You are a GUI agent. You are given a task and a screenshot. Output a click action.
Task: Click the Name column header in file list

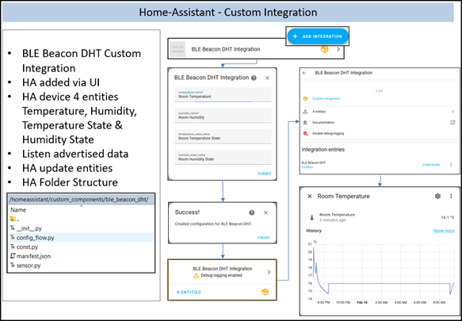18,210
